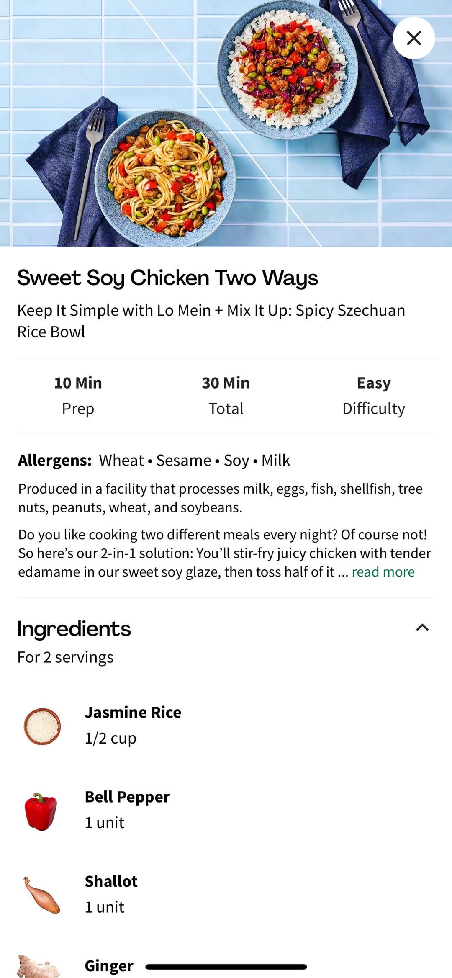Tap the 'read more' link
The height and width of the screenshot is (978, 452).
(x=383, y=572)
